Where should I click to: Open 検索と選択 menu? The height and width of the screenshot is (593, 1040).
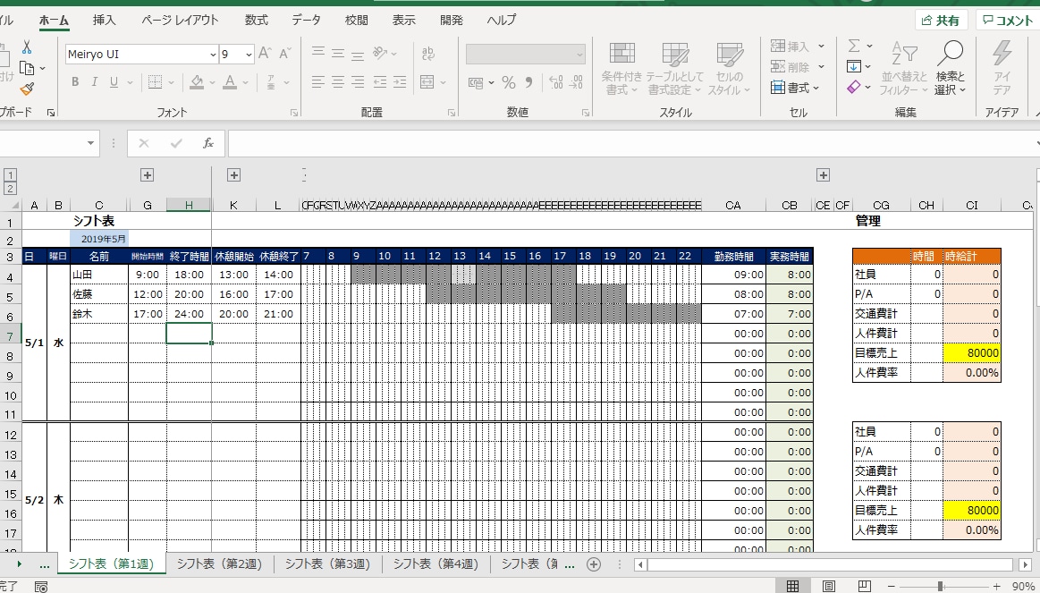point(951,69)
